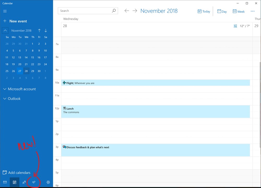Click the New event button
Screen dimensions: 261x188
pos(15,21)
